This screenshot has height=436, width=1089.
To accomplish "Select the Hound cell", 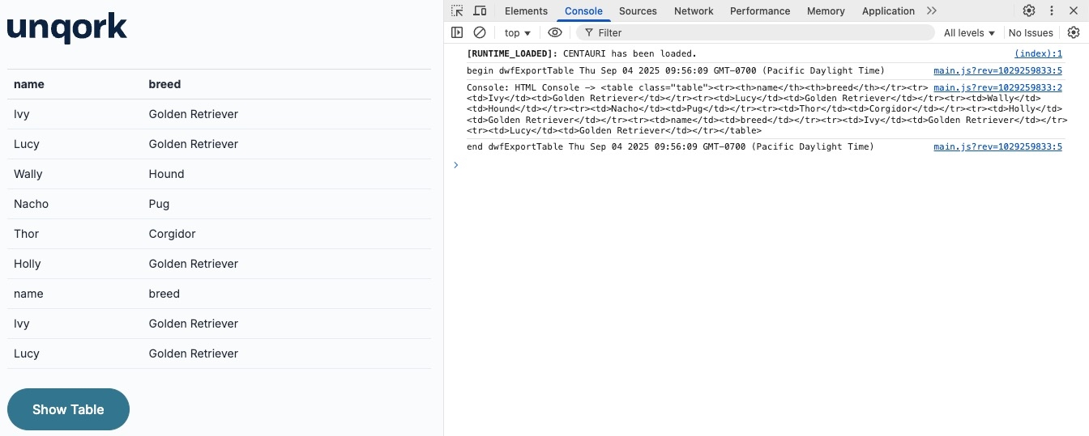I will pos(167,174).
